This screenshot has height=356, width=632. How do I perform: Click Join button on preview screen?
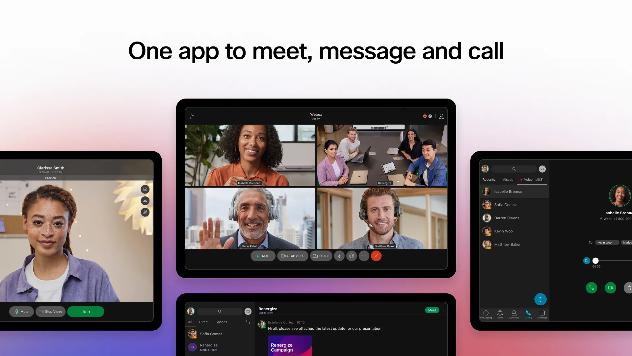click(x=86, y=311)
